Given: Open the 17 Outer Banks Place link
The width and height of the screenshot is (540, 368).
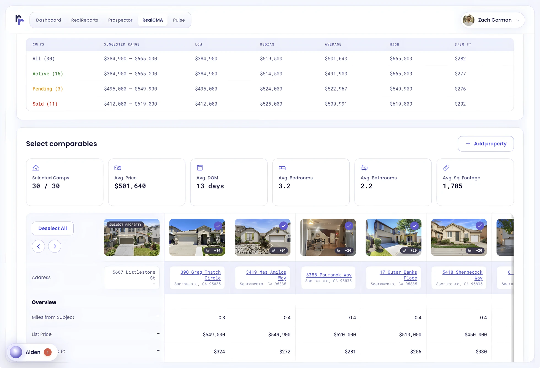Looking at the screenshot, I should [x=398, y=275].
